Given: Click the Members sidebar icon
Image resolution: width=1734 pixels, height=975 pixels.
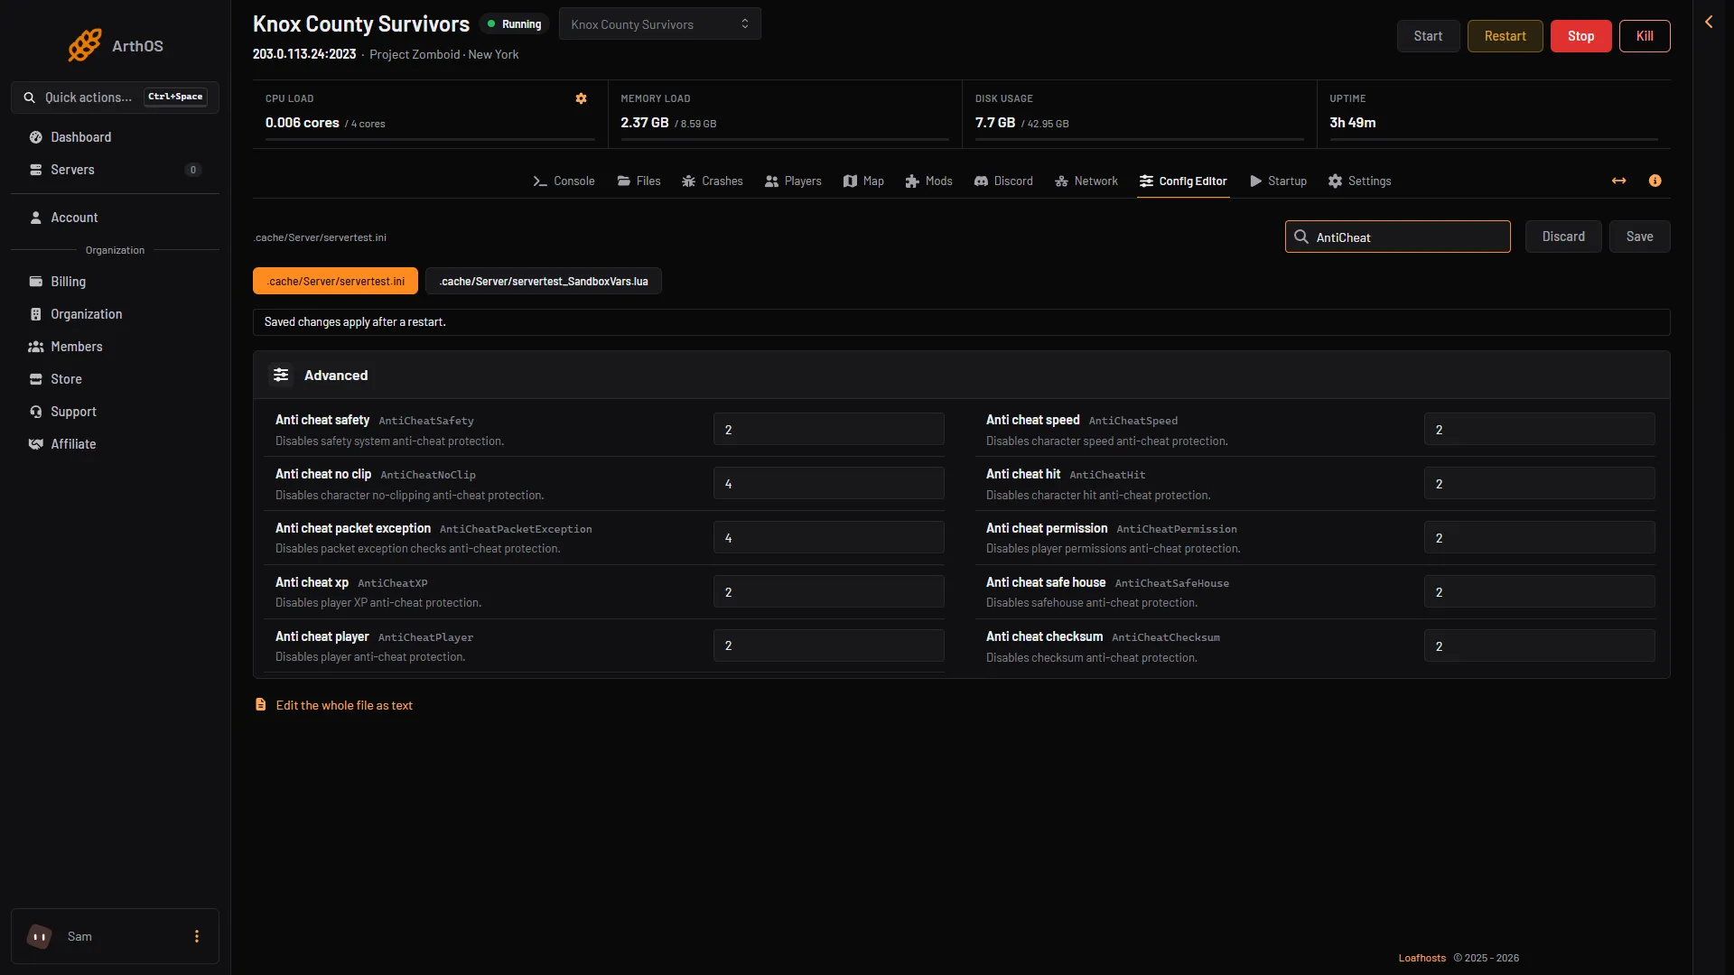Looking at the screenshot, I should click(36, 347).
